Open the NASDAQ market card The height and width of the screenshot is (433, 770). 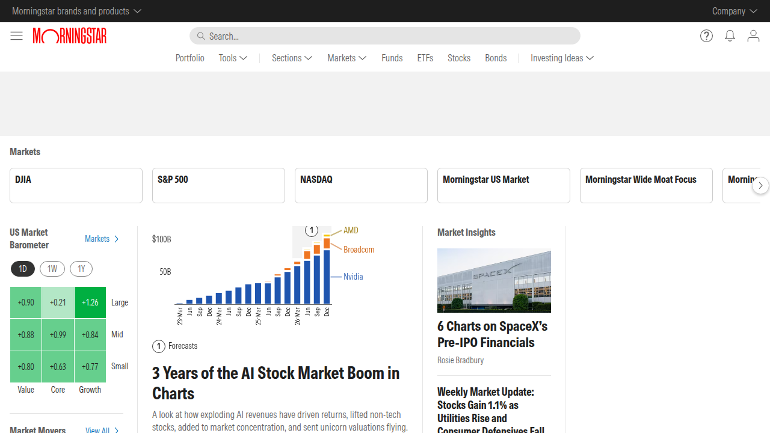[x=361, y=185]
